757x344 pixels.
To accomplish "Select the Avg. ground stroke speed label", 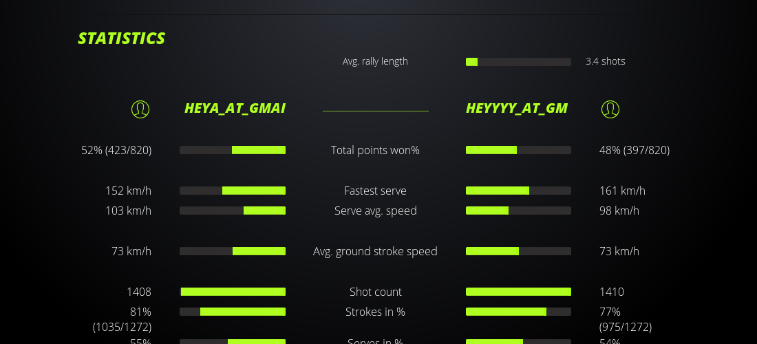I will 375,251.
